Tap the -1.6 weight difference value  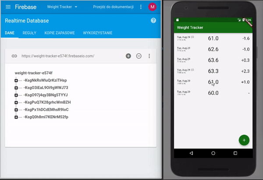point(246,39)
